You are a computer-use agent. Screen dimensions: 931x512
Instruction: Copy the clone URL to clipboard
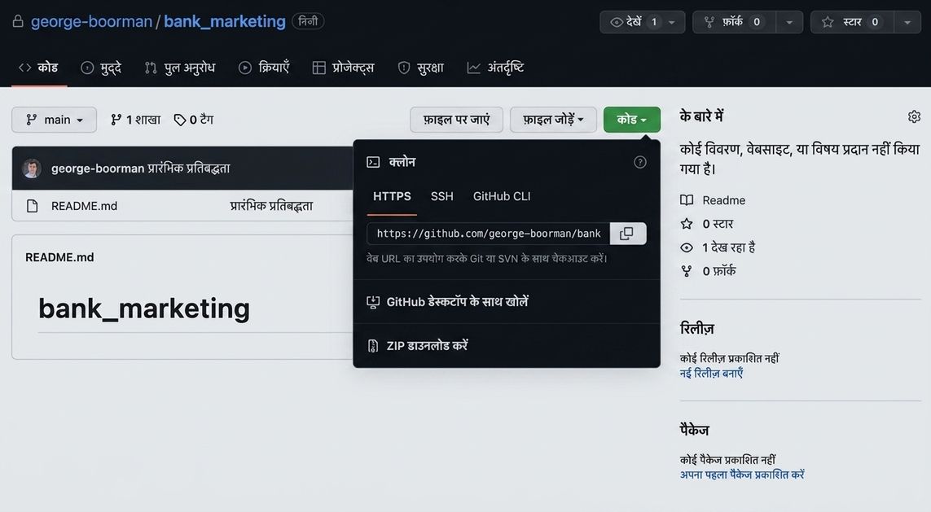pos(628,234)
